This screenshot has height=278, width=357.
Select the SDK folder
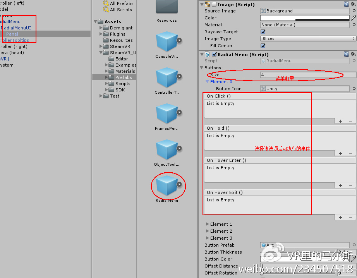click(x=117, y=90)
